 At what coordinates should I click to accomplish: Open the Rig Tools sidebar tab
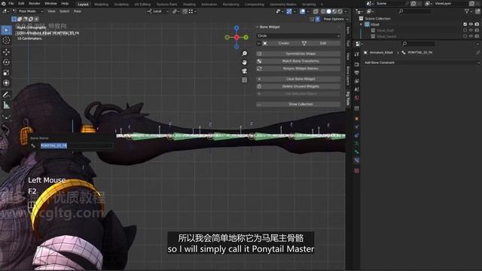tap(348, 99)
